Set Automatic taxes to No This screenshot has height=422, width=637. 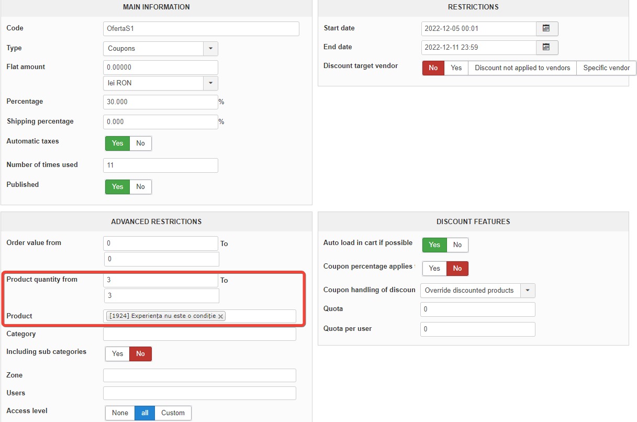click(140, 143)
